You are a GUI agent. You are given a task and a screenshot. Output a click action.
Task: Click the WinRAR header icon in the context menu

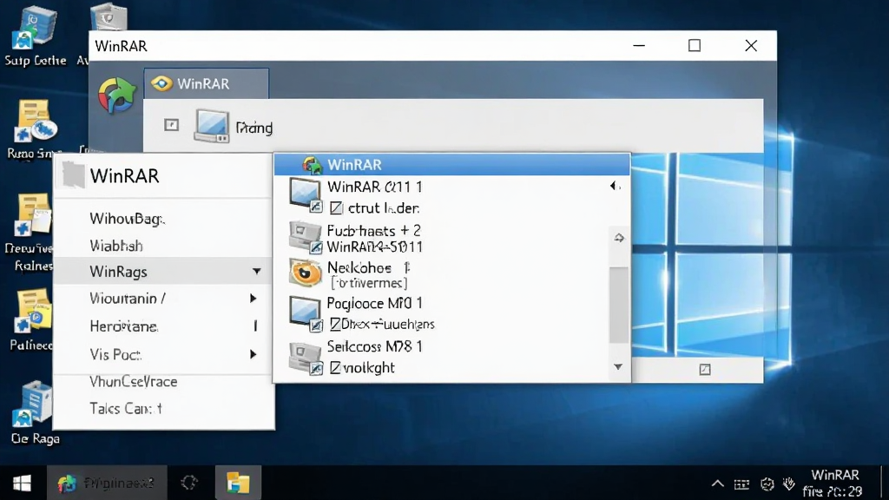tap(73, 174)
